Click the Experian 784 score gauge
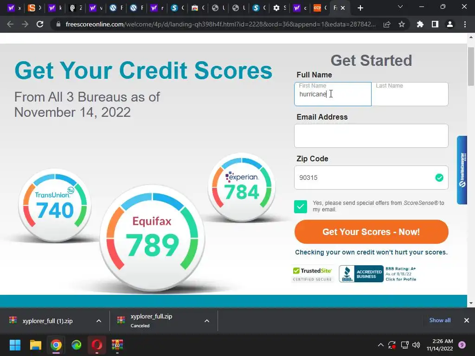This screenshot has width=475, height=356. coord(241,187)
